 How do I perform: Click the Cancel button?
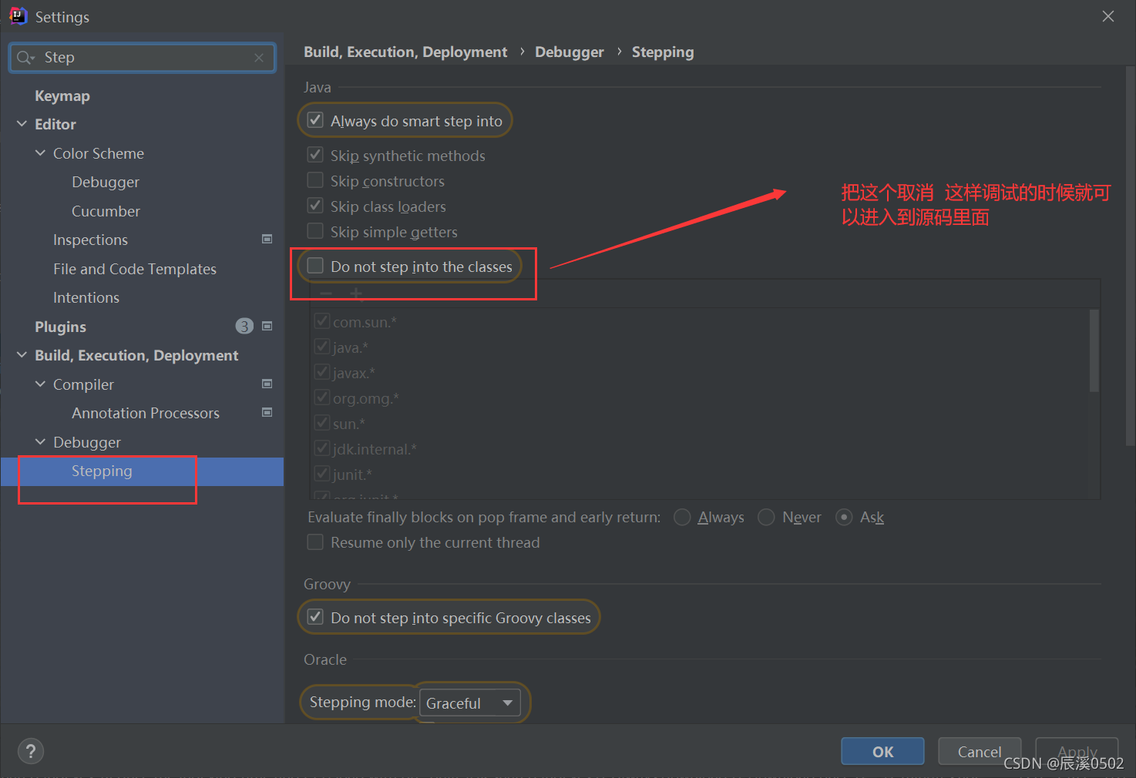(x=980, y=752)
